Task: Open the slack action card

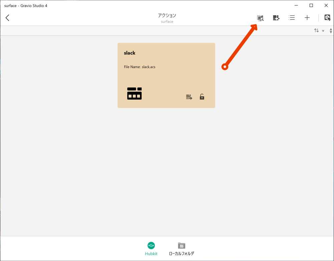Action: pyautogui.click(x=166, y=75)
